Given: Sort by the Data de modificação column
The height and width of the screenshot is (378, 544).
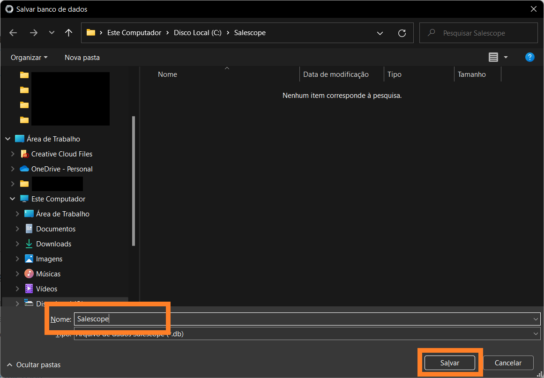Looking at the screenshot, I should tap(336, 74).
